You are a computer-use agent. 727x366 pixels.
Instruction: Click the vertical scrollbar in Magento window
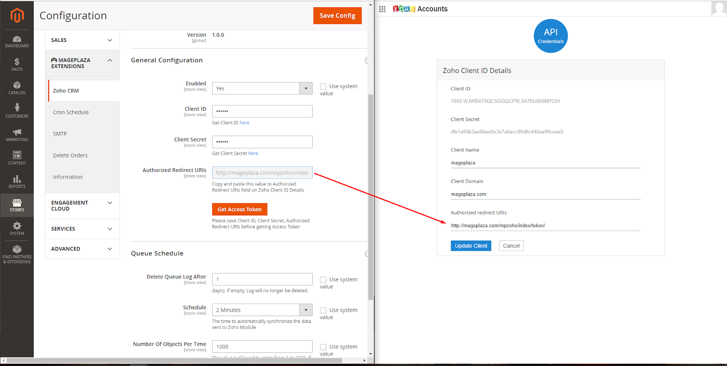coord(371,197)
